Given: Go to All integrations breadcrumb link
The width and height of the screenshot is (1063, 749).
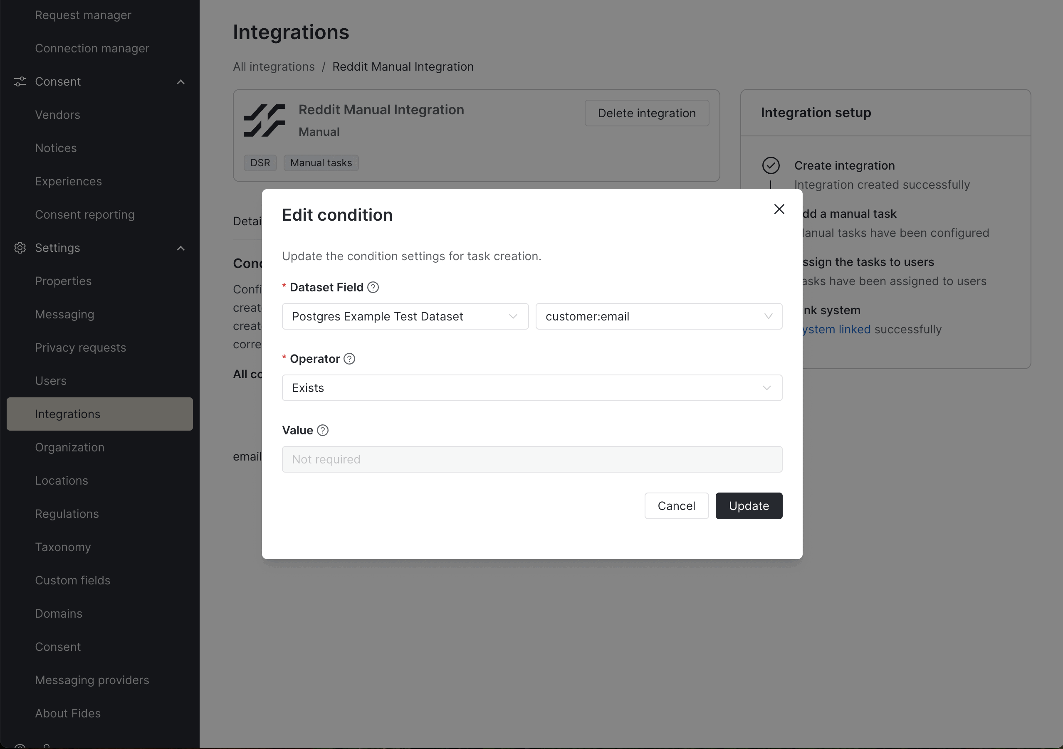Looking at the screenshot, I should [274, 67].
